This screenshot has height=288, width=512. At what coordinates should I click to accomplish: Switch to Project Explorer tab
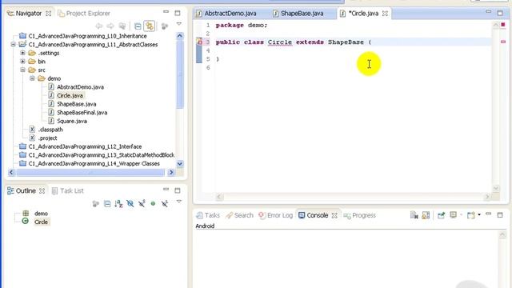pos(84,14)
